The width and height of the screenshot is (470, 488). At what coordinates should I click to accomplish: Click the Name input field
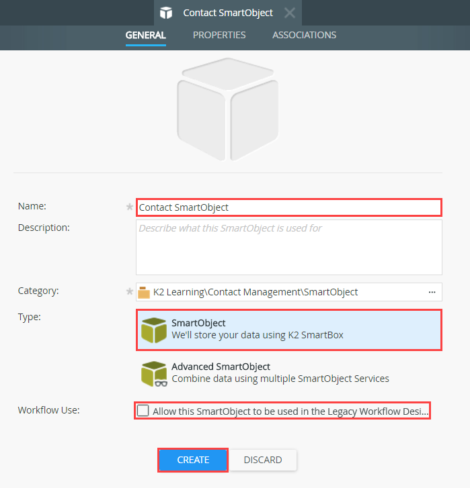[x=289, y=207]
